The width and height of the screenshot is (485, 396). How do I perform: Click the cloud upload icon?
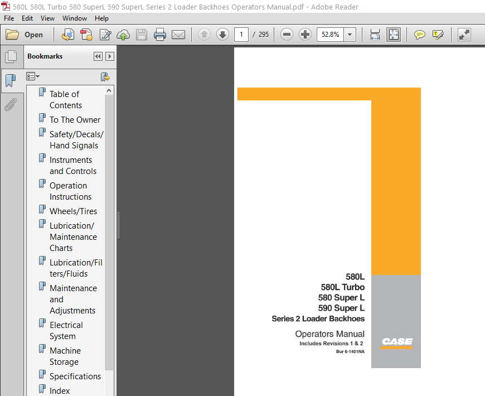[x=123, y=35]
